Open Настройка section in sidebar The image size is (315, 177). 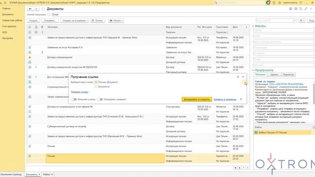(x=7, y=38)
